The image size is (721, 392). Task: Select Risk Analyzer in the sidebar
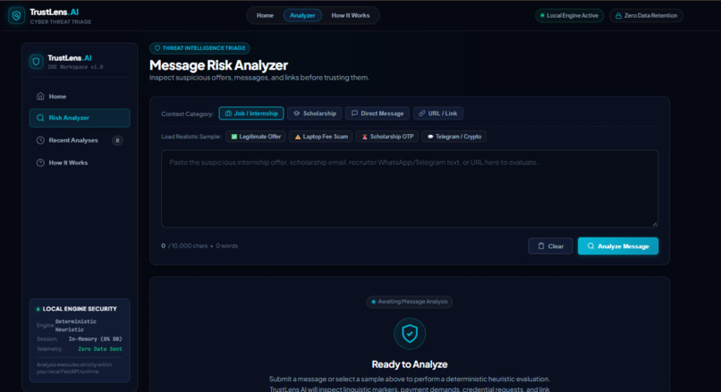pos(80,118)
